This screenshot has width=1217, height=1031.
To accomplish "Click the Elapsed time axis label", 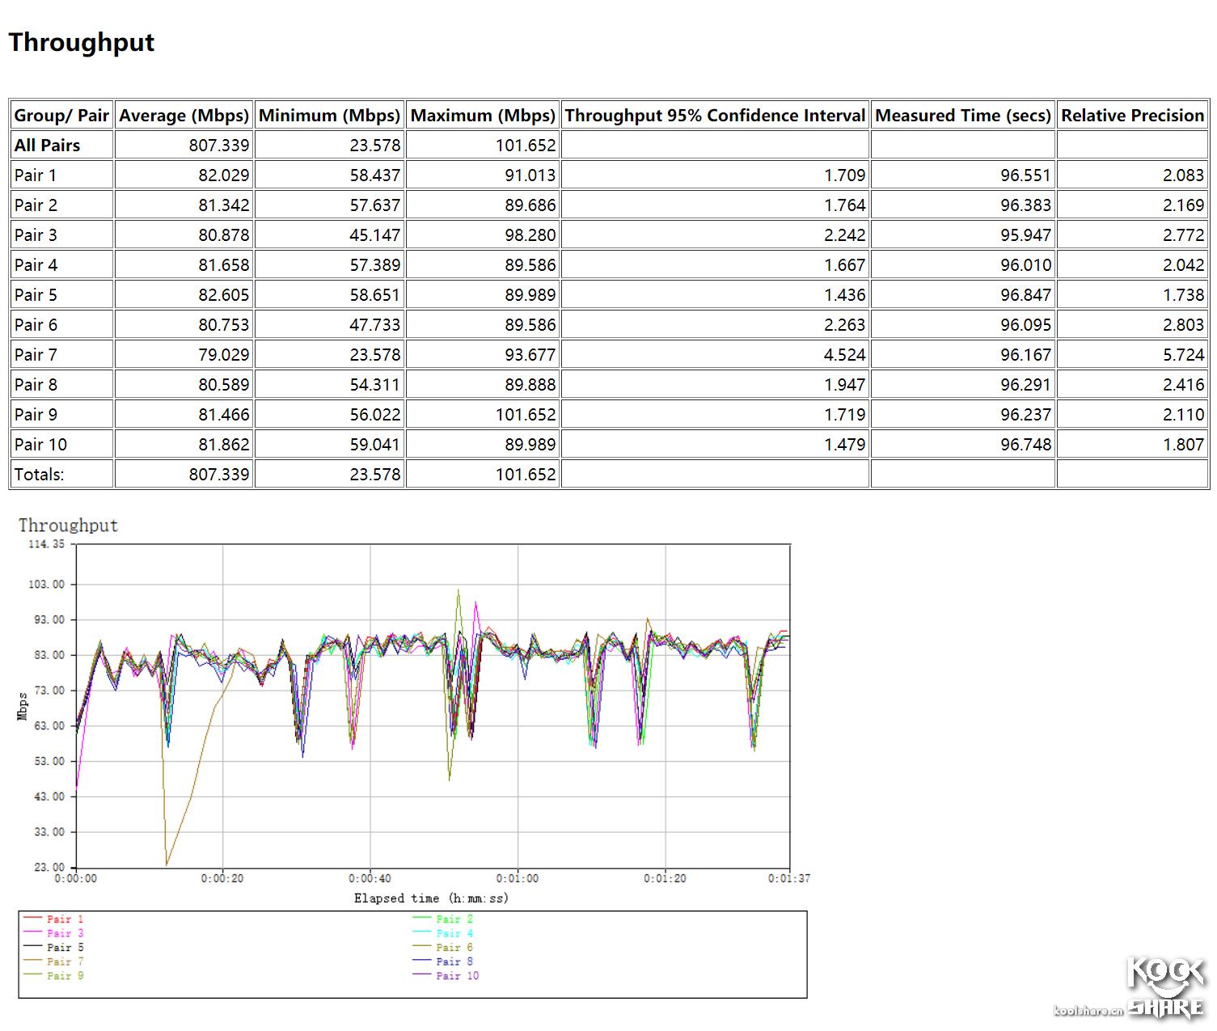I will point(431,898).
